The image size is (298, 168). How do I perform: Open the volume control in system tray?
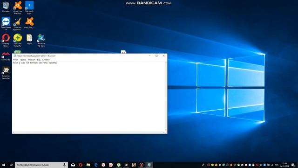(261, 165)
